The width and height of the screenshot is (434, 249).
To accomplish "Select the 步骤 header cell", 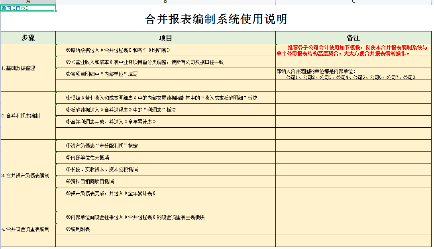I will [x=28, y=38].
